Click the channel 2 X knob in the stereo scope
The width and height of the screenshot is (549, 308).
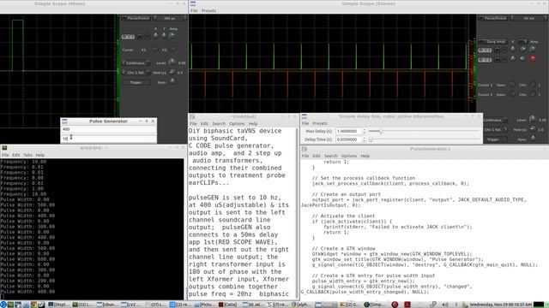513,59
